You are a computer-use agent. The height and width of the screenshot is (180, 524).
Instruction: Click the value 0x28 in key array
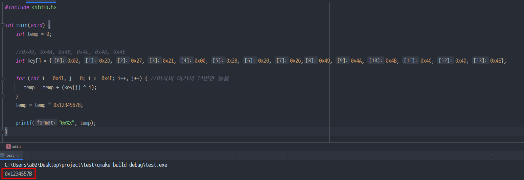[x=232, y=61]
